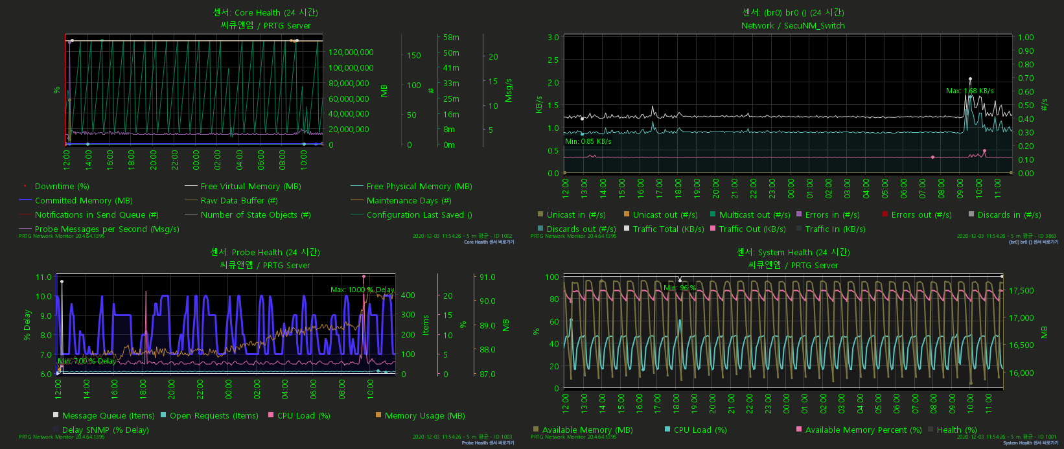
Task: Click the Discards in gray color swatch
Action: (971, 214)
